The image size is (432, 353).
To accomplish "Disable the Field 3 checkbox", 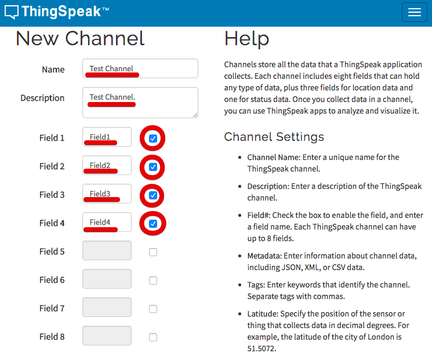I will (x=153, y=195).
